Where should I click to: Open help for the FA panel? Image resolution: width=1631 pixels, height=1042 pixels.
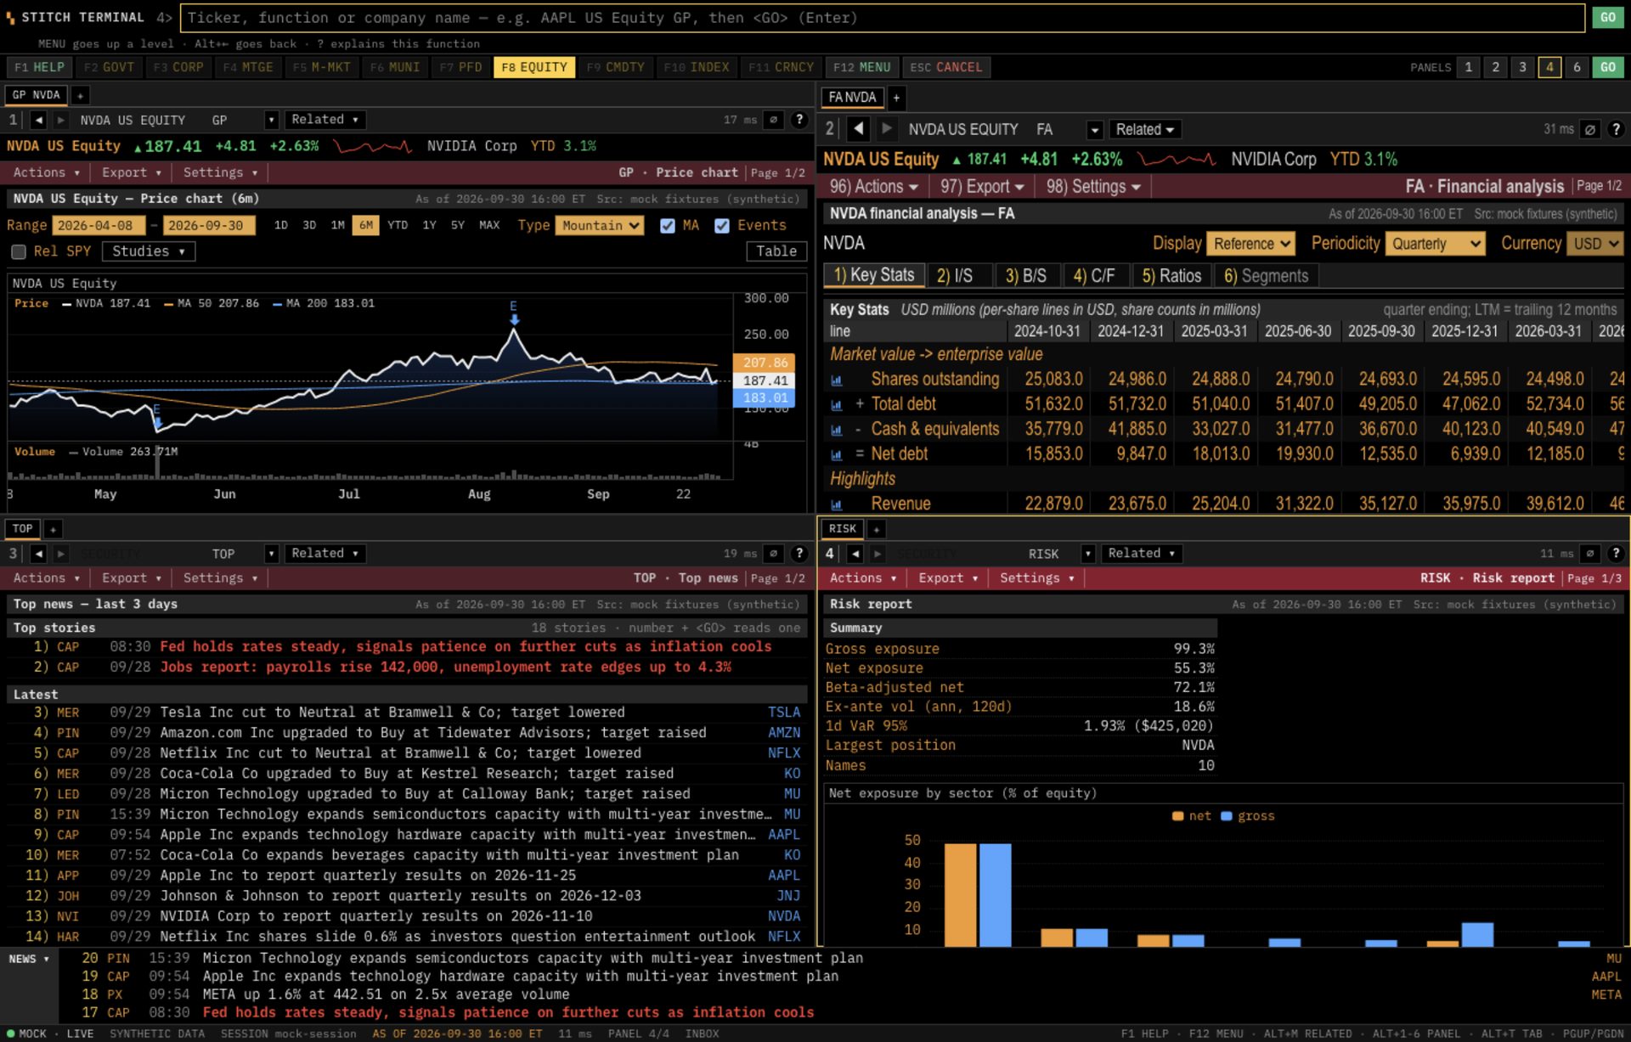pyautogui.click(x=1616, y=129)
